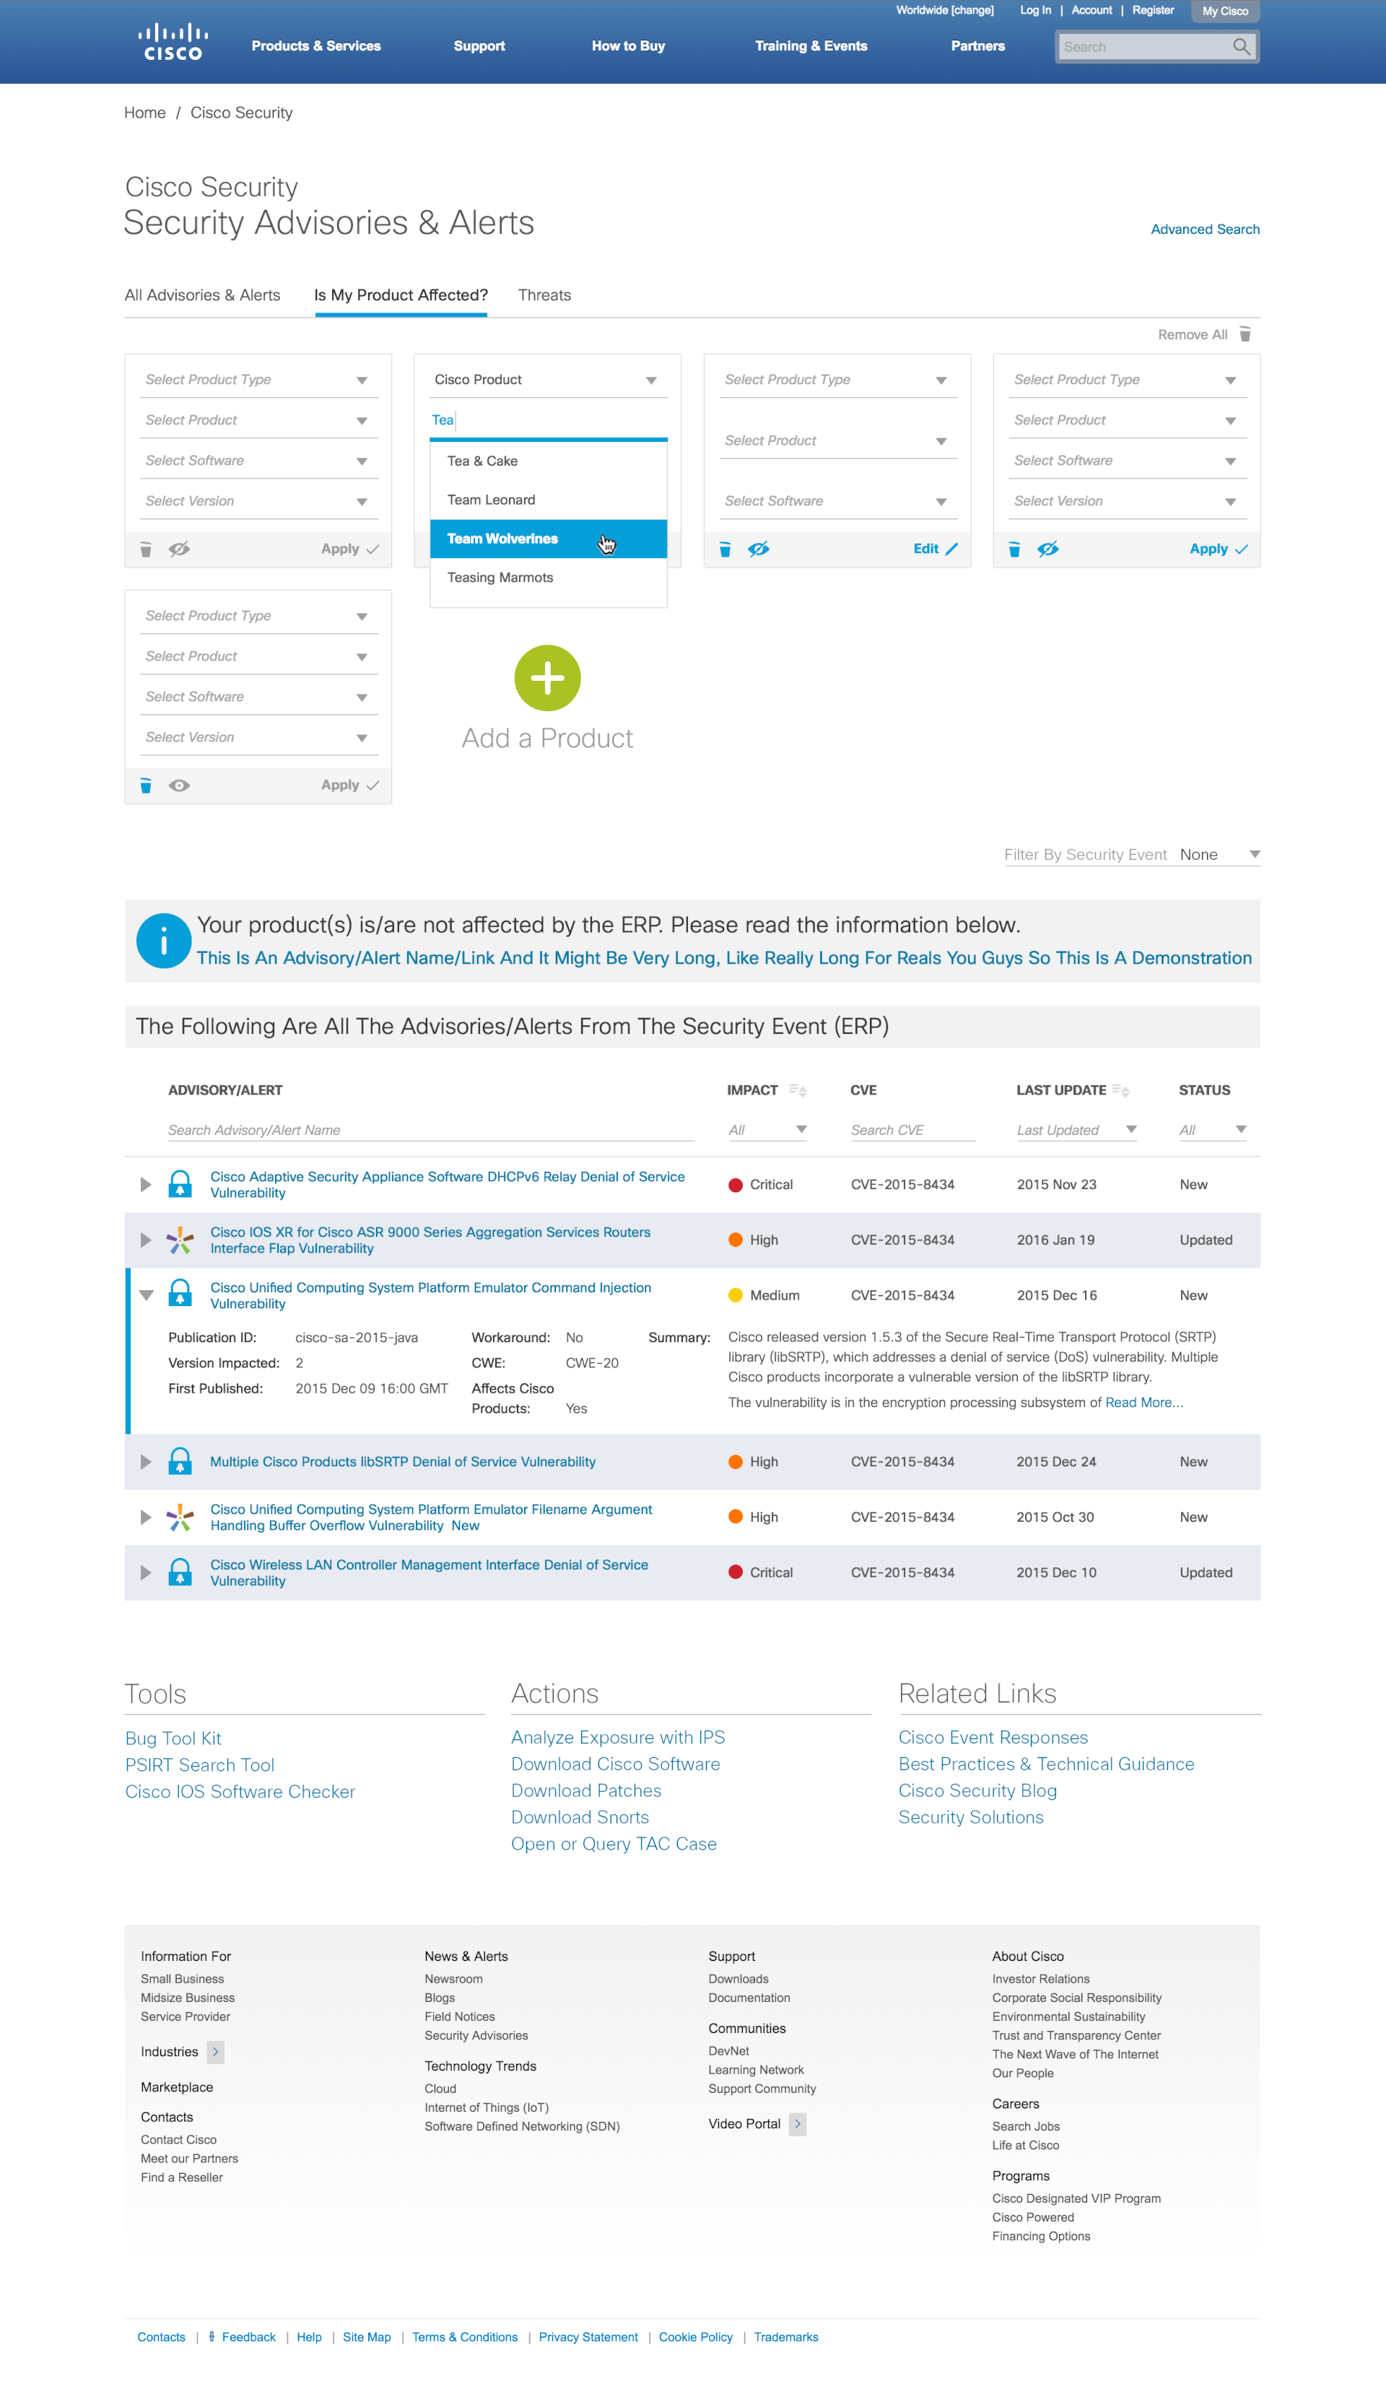The image size is (1386, 2389).
Task: Click the green Add a Product plus icon
Action: [547, 678]
